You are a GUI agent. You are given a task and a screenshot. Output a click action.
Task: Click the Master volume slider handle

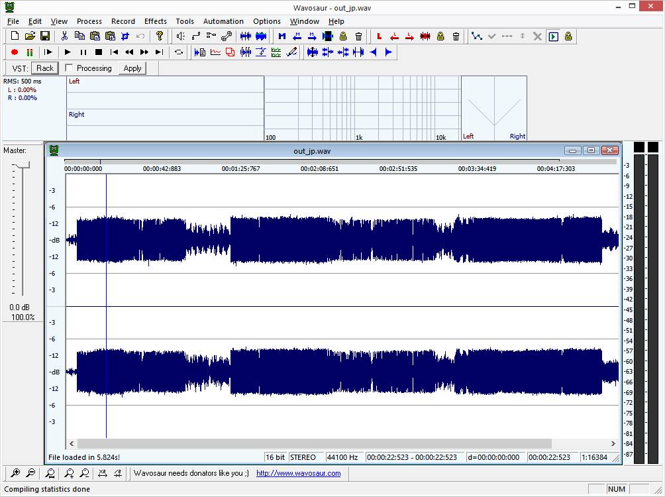(22, 165)
